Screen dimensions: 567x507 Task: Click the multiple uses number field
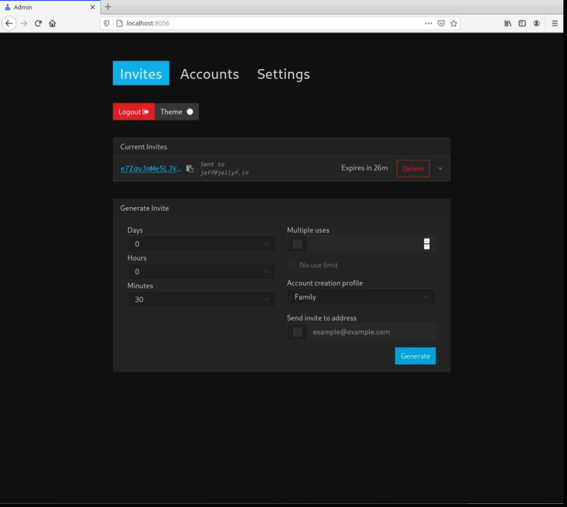point(371,244)
